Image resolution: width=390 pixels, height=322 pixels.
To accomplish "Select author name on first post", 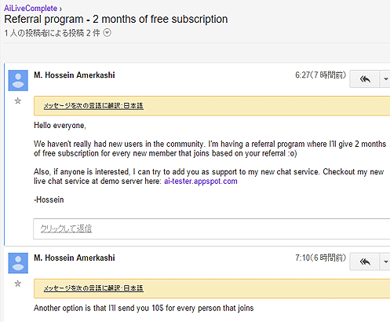I will [75, 75].
